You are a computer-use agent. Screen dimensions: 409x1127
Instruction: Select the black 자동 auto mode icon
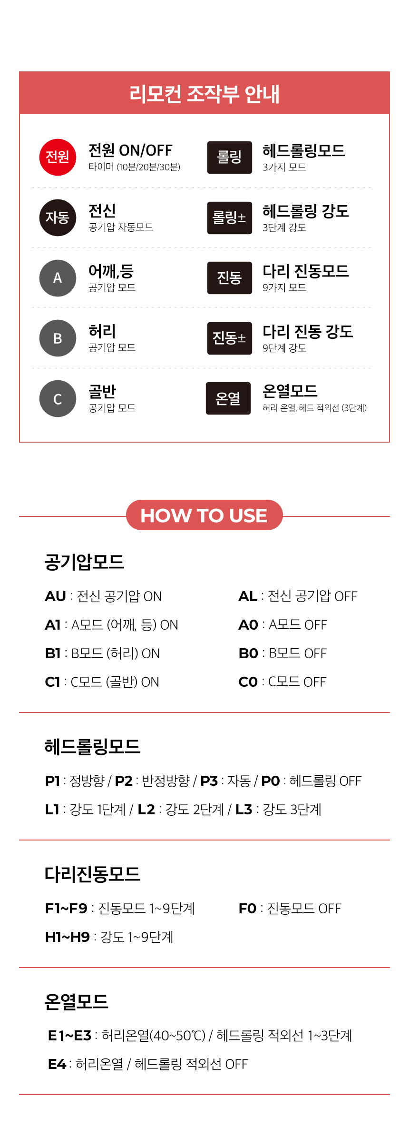pos(58,217)
